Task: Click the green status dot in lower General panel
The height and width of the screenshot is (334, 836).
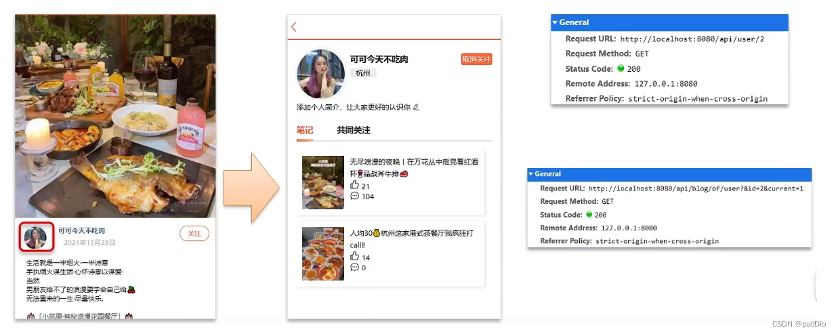Action: (589, 215)
